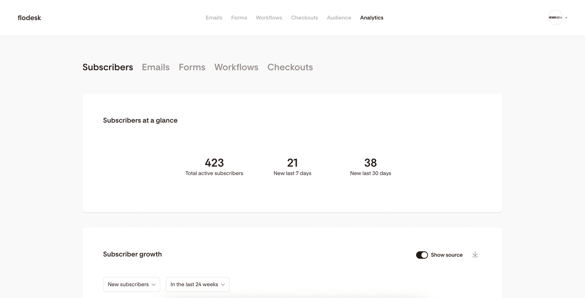Open the account avatar menu
The height and width of the screenshot is (298, 585).
pyautogui.click(x=555, y=18)
